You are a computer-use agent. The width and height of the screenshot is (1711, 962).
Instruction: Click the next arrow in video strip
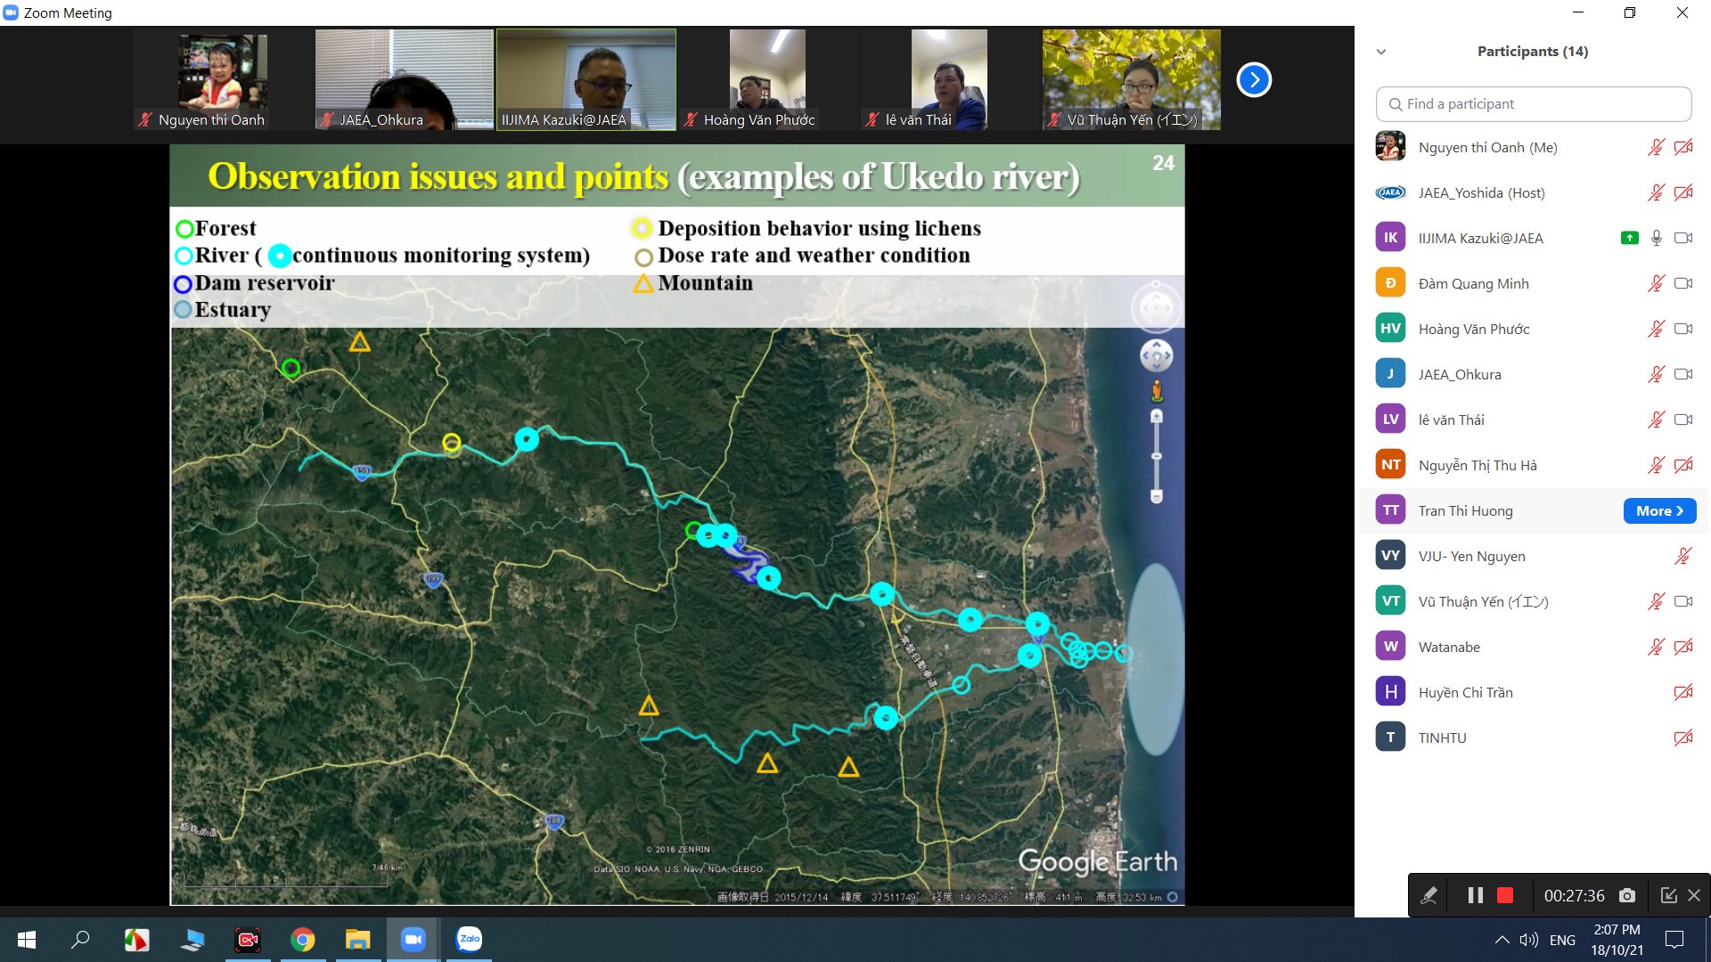(1254, 80)
